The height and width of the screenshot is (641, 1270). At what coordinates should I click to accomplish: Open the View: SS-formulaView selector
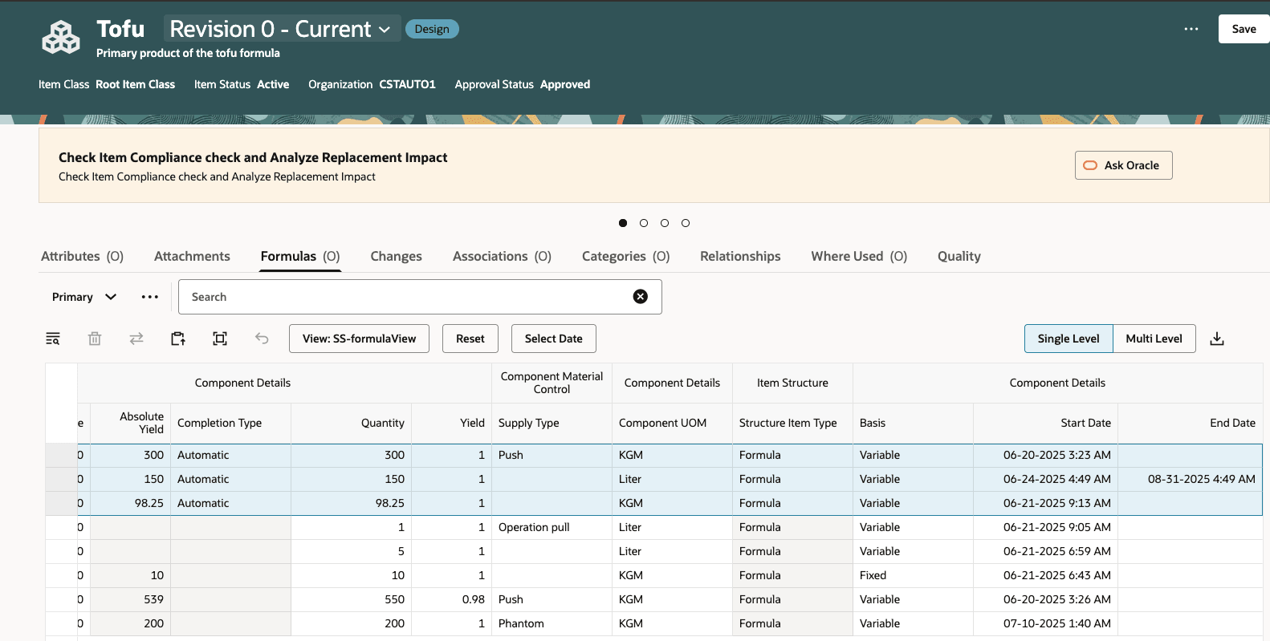pos(359,339)
